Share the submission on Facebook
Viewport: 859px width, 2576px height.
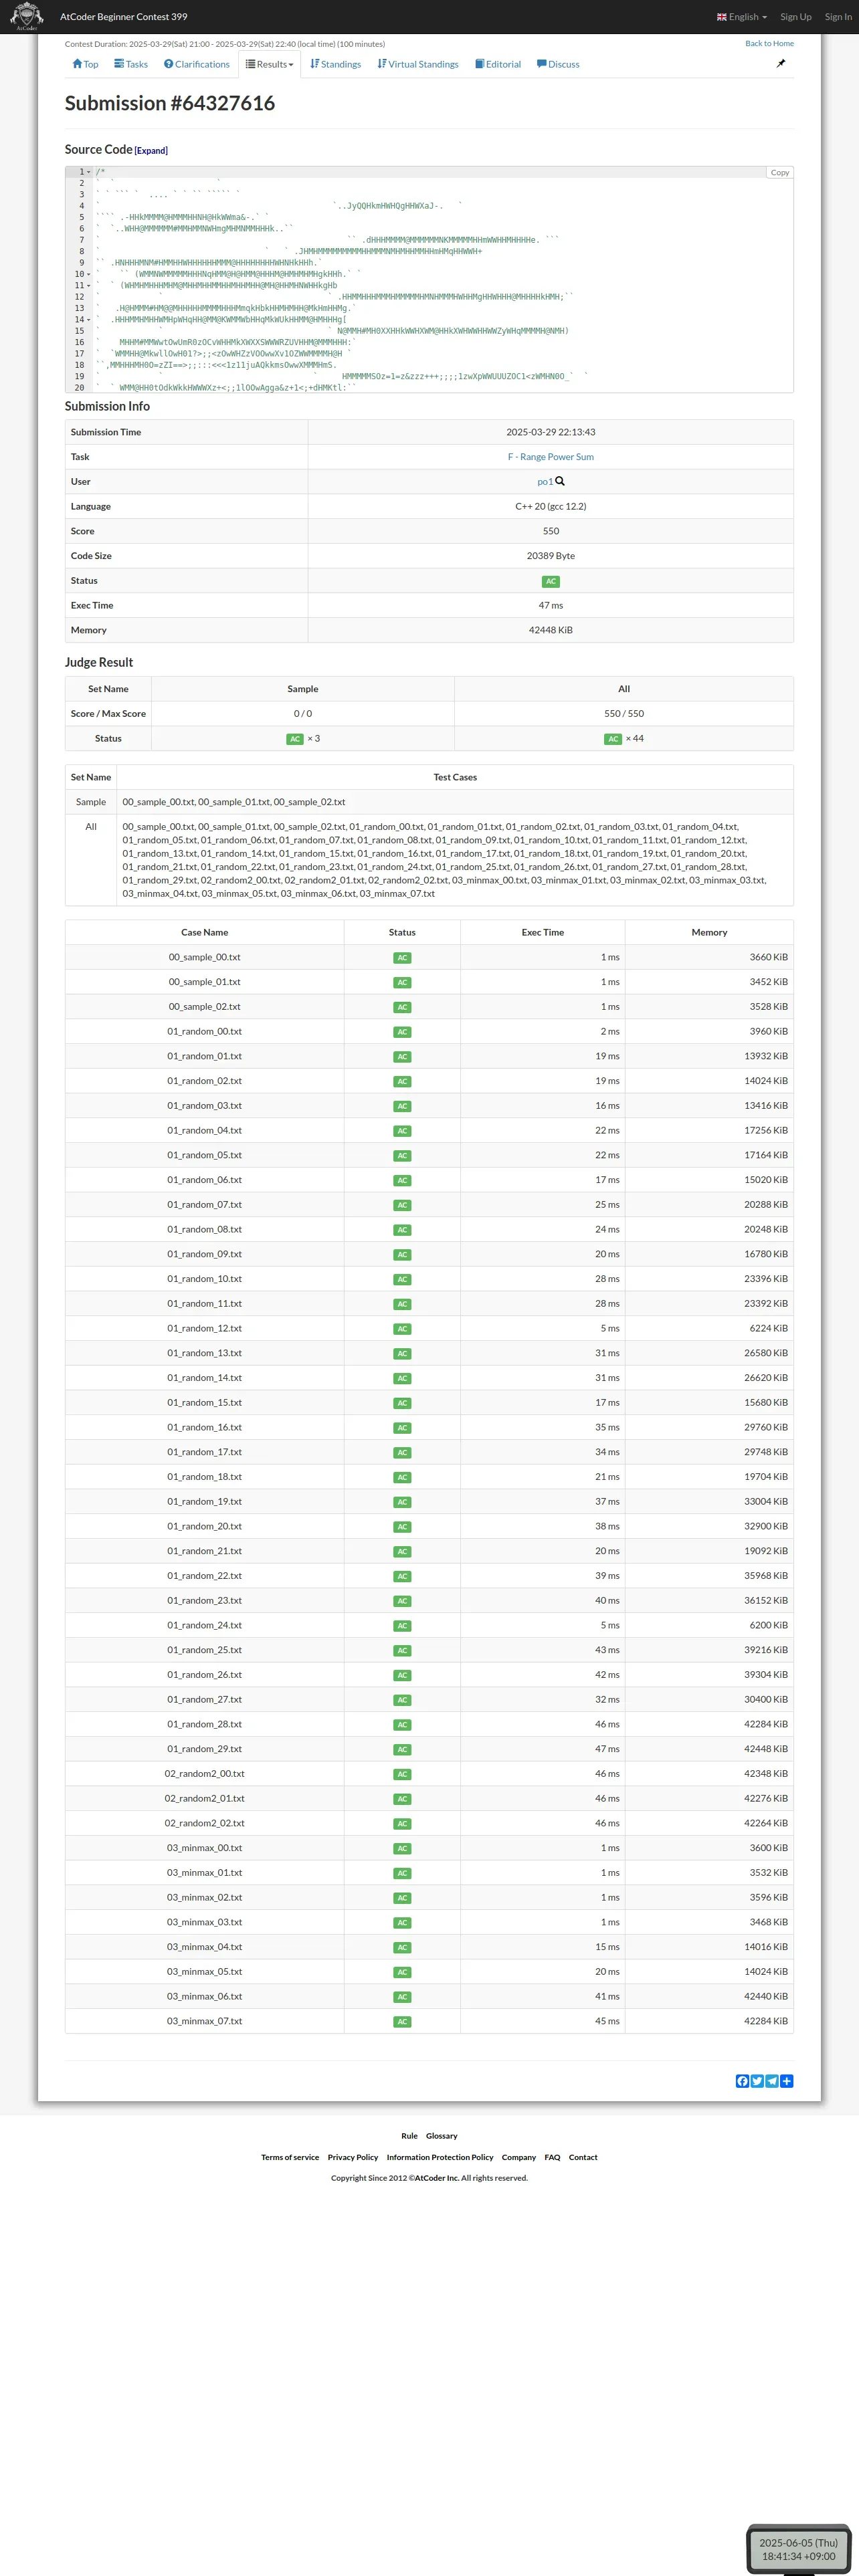[742, 2081]
